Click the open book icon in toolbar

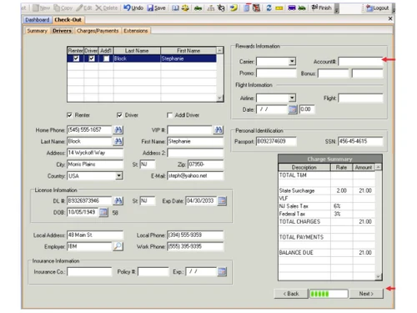click(x=175, y=8)
